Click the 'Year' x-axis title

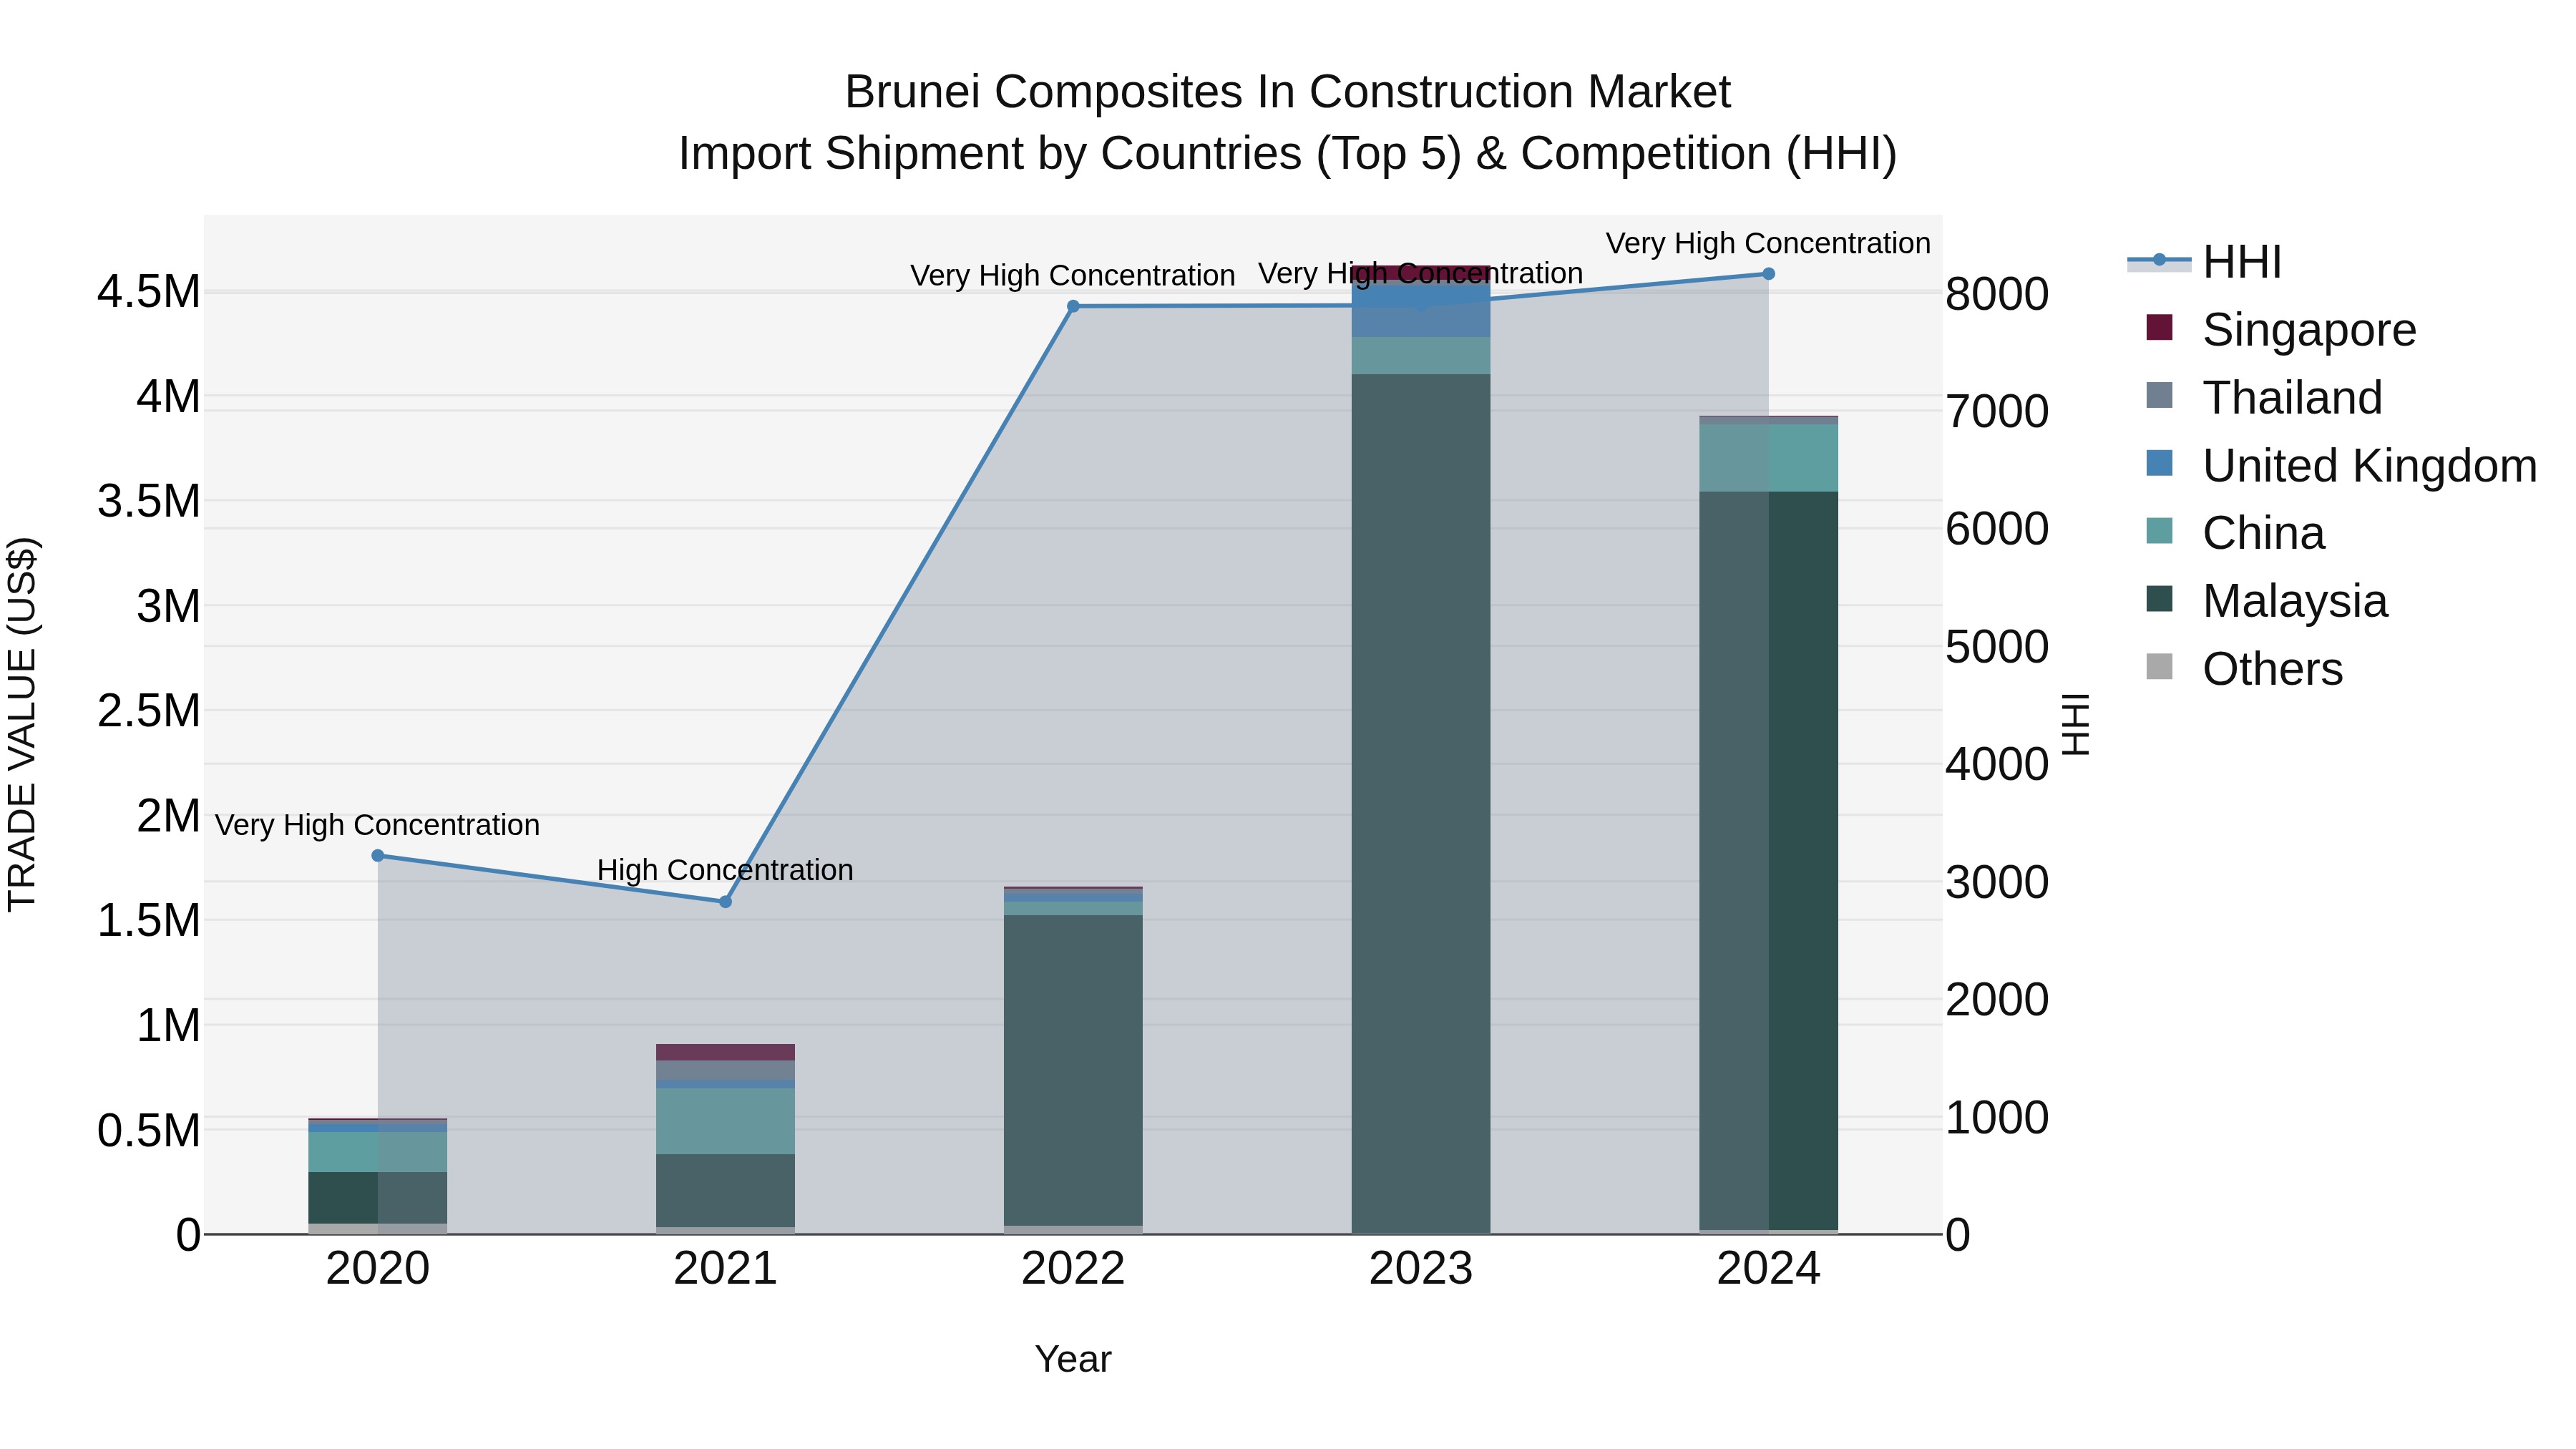tap(1073, 1360)
